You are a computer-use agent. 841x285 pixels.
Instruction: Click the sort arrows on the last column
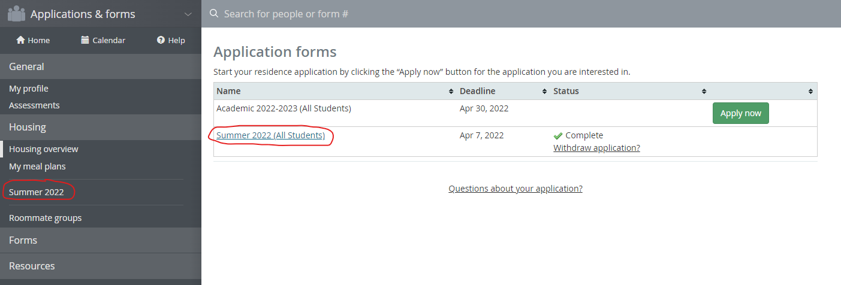tap(810, 92)
